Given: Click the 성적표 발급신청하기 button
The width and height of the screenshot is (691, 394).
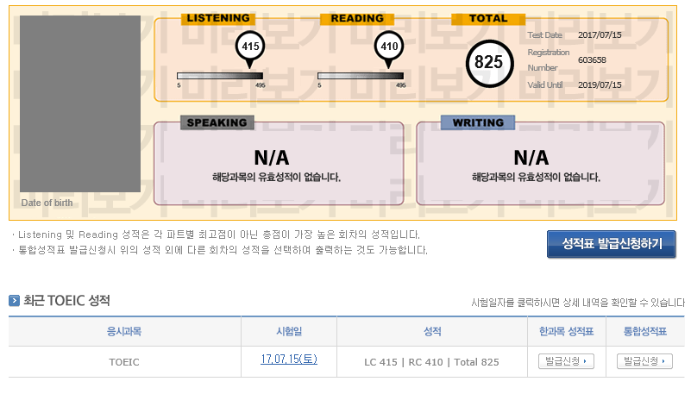Looking at the screenshot, I should pyautogui.click(x=612, y=244).
